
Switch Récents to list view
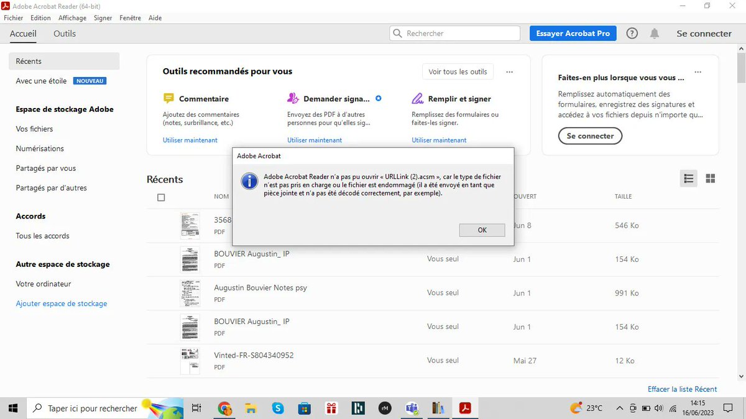tap(689, 179)
